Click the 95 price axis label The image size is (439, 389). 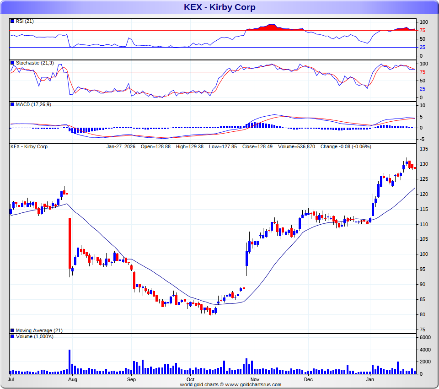(x=423, y=270)
